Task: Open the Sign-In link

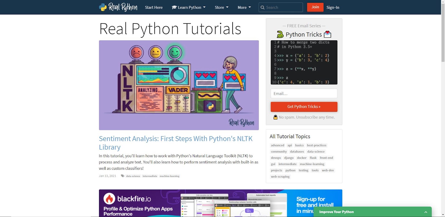Action: tap(333, 8)
